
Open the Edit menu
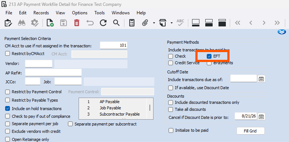pos(23,13)
